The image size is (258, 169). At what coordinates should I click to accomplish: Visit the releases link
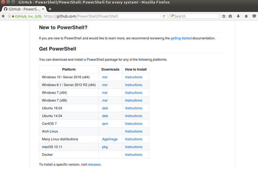point(94,164)
